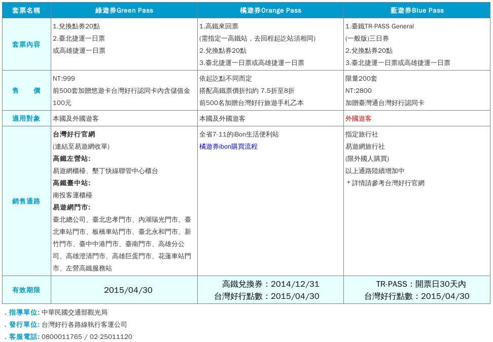Click the (限外國人購買) text
This screenshot has width=493, height=342.
(x=367, y=159)
